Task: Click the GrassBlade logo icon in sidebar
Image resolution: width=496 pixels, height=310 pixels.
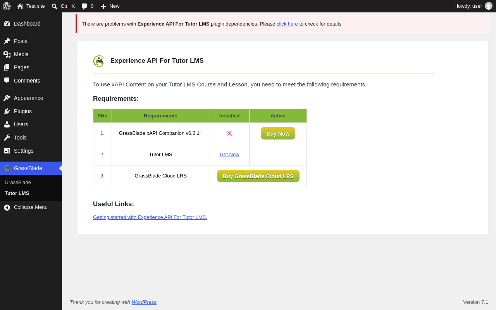Action: coord(7,168)
